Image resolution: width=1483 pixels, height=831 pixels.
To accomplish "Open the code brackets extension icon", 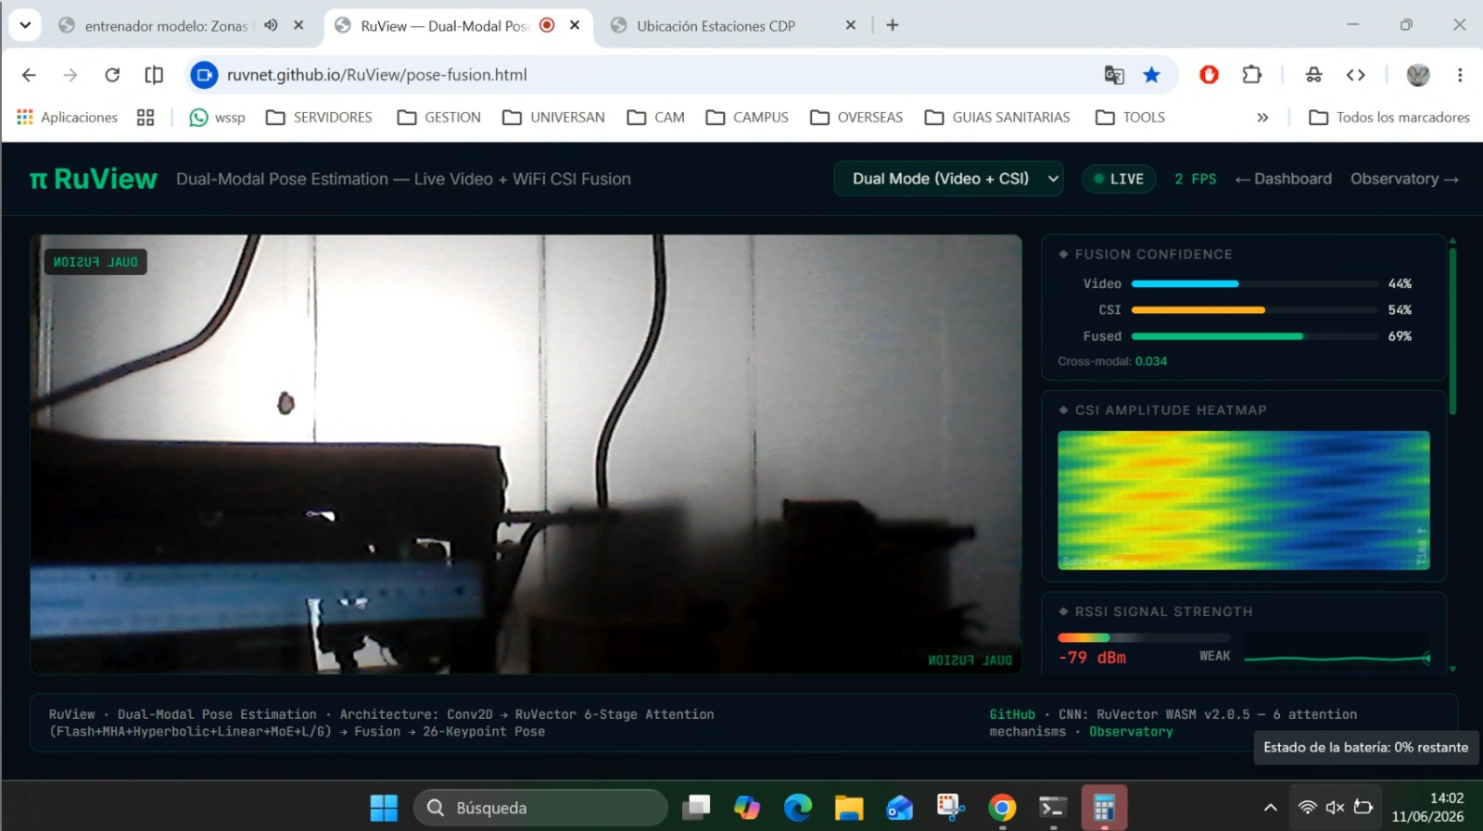I will click(1355, 75).
